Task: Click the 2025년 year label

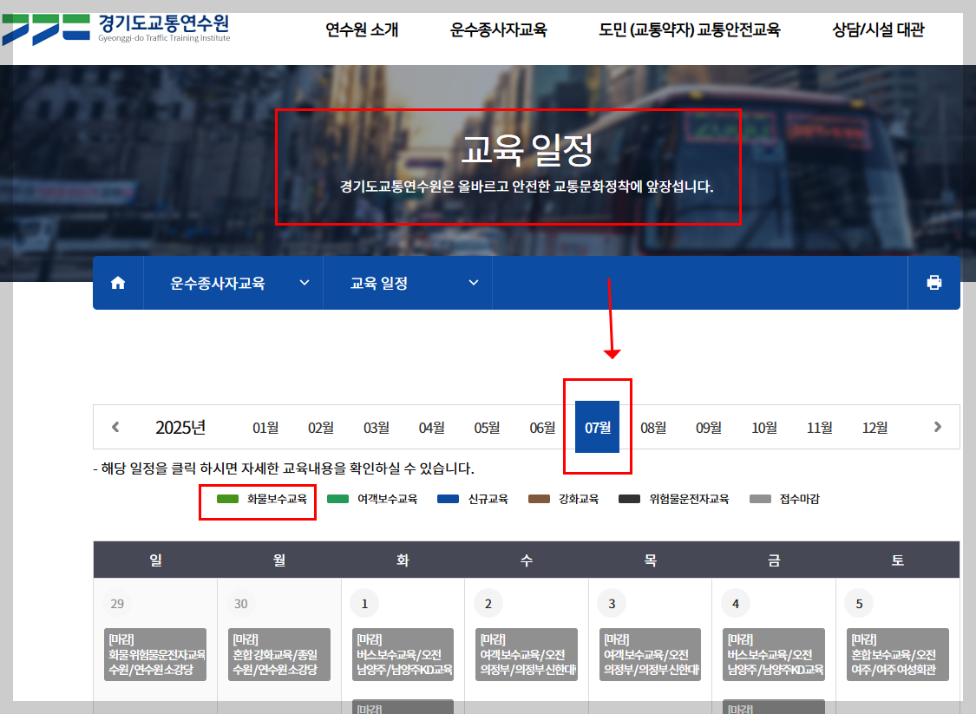Action: click(x=180, y=428)
